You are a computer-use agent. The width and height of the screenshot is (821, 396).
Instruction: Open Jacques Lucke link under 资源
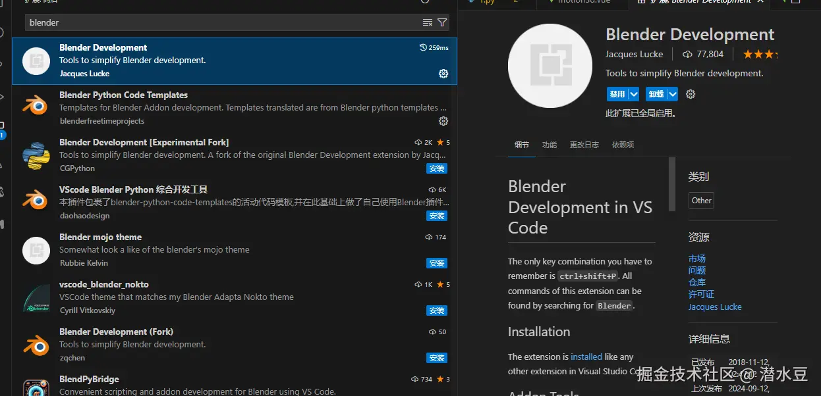point(715,307)
